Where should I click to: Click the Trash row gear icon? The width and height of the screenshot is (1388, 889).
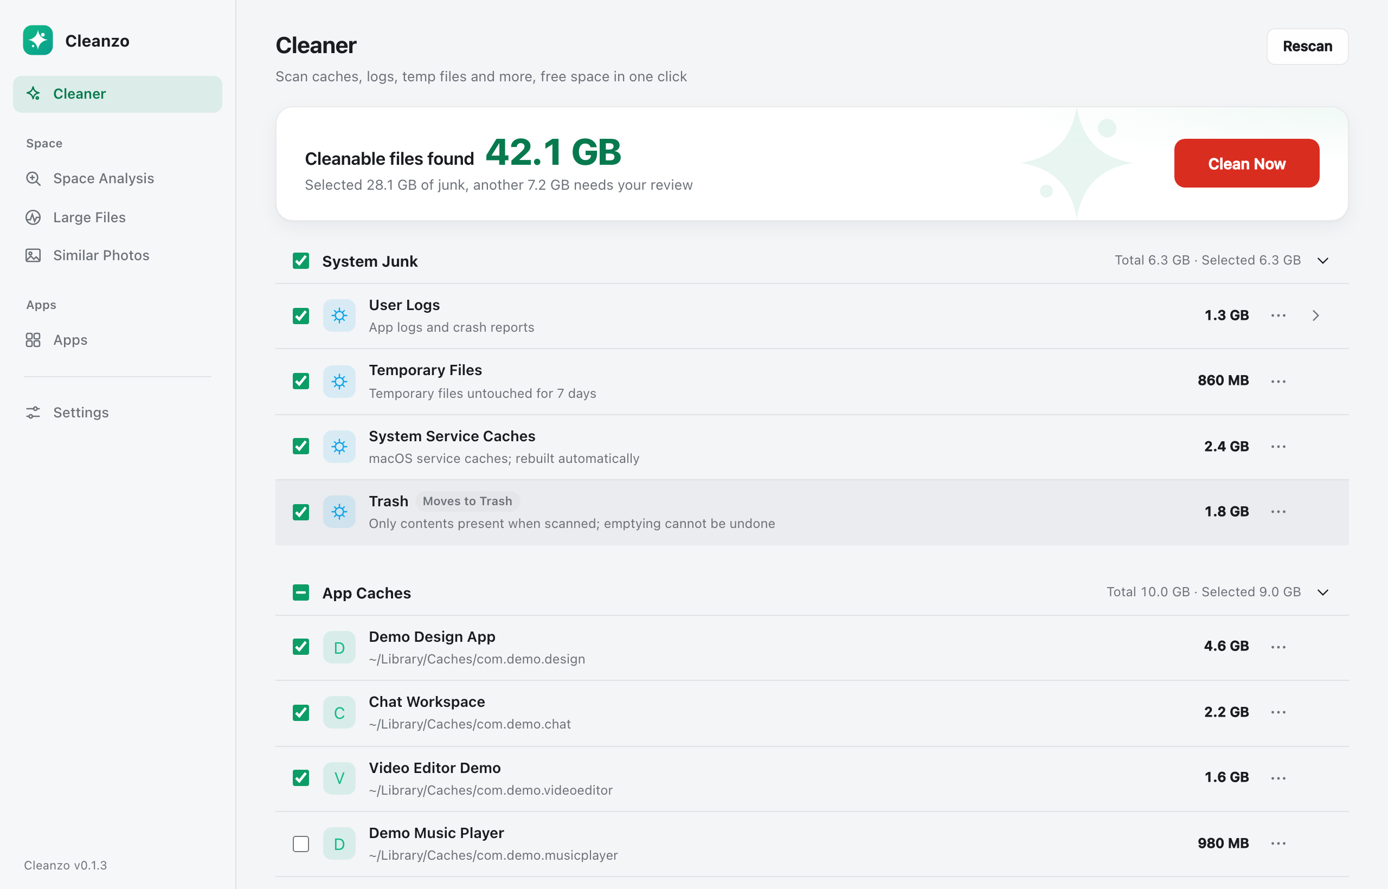coord(339,512)
